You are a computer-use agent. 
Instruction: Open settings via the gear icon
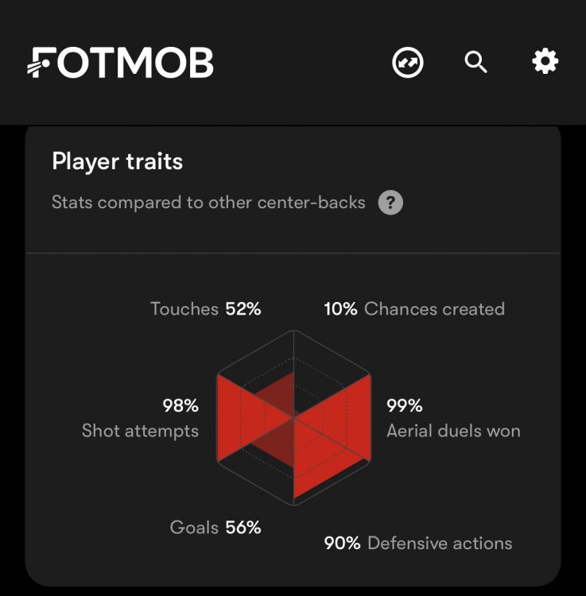545,61
